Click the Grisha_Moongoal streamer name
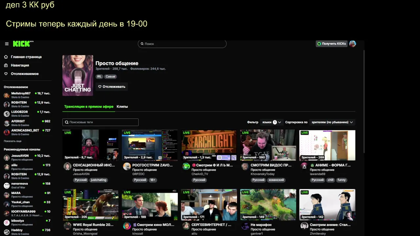Image resolution: width=420 pixels, height=236 pixels. point(85,234)
